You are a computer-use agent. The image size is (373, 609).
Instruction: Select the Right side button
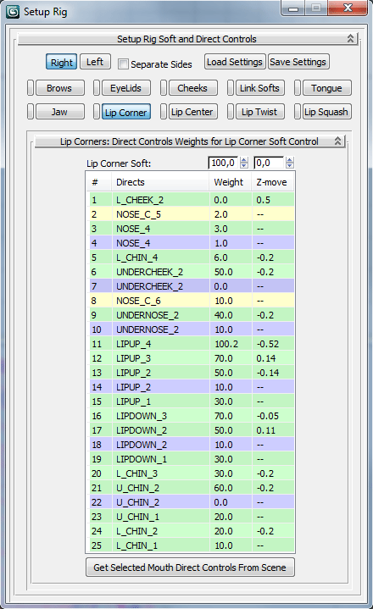coord(61,62)
